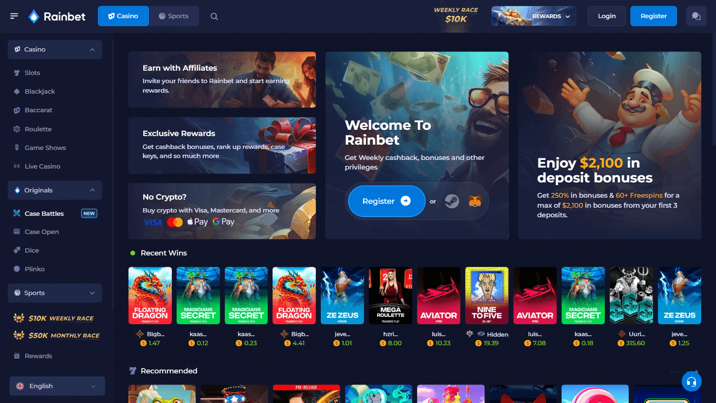Viewport: 716px width, 403px height.
Task: Click the $50K Monthly Race crown icon
Action: (19, 335)
